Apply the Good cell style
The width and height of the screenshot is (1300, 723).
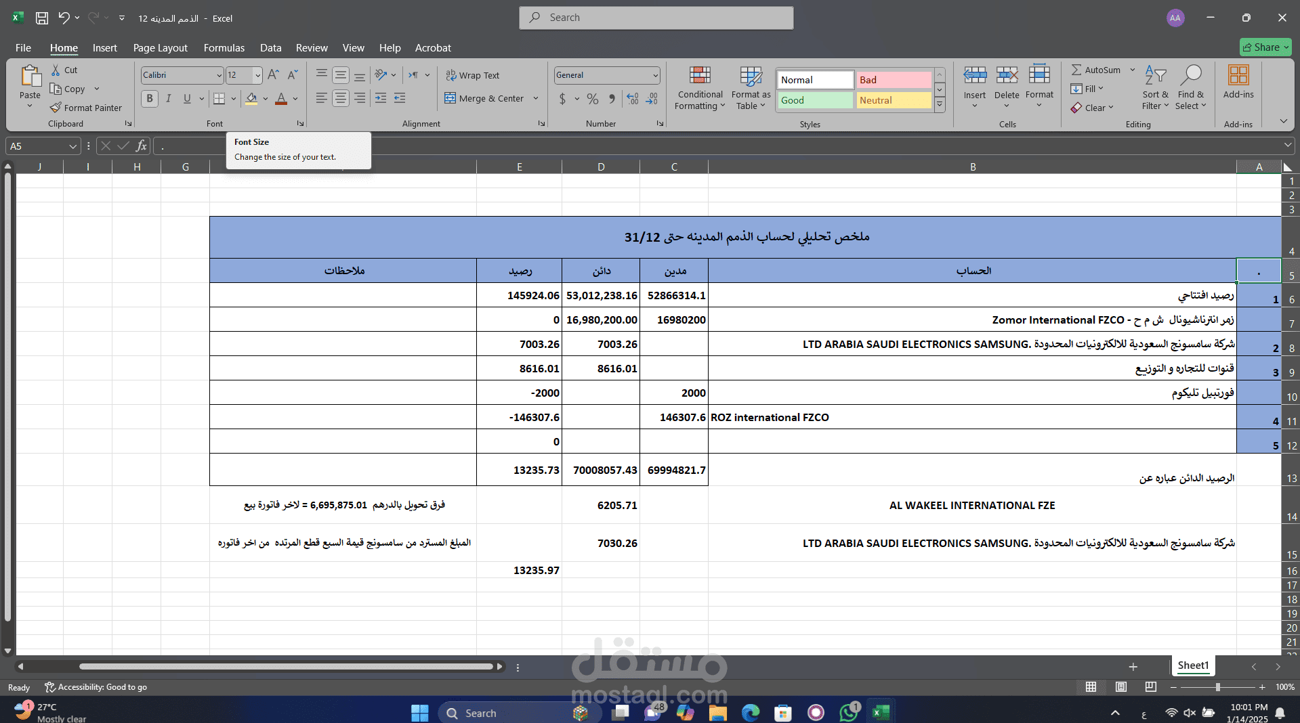pos(815,100)
